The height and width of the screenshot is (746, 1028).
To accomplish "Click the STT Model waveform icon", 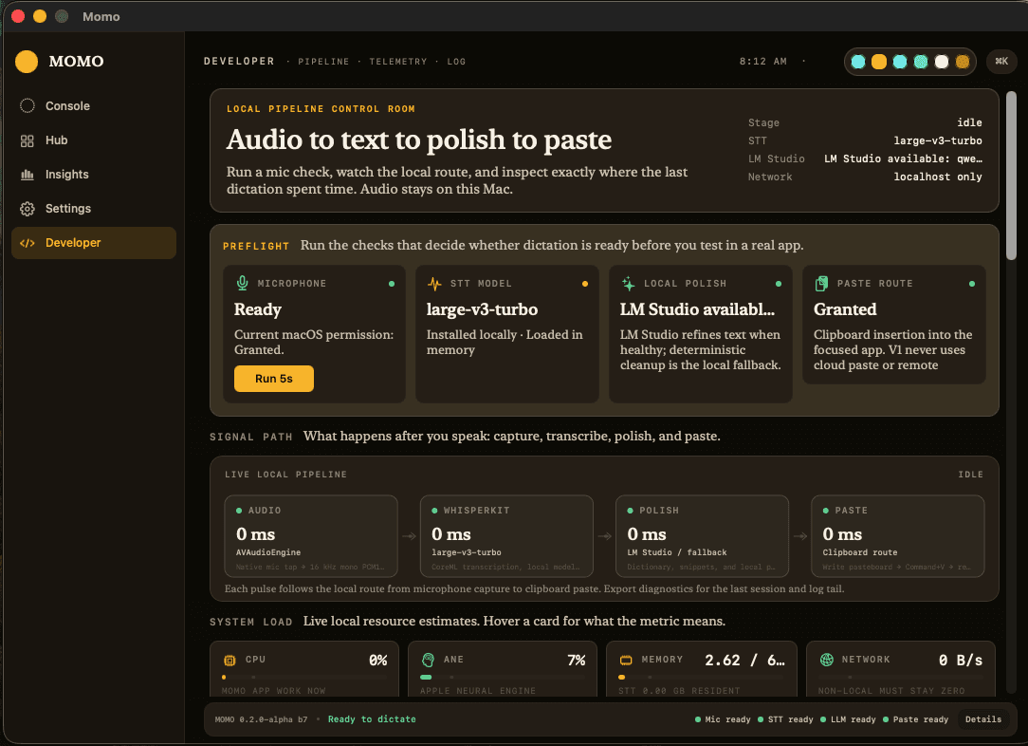I will (434, 284).
